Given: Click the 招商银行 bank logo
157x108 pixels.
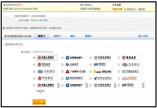Looking at the screenshot, I should [132, 58].
